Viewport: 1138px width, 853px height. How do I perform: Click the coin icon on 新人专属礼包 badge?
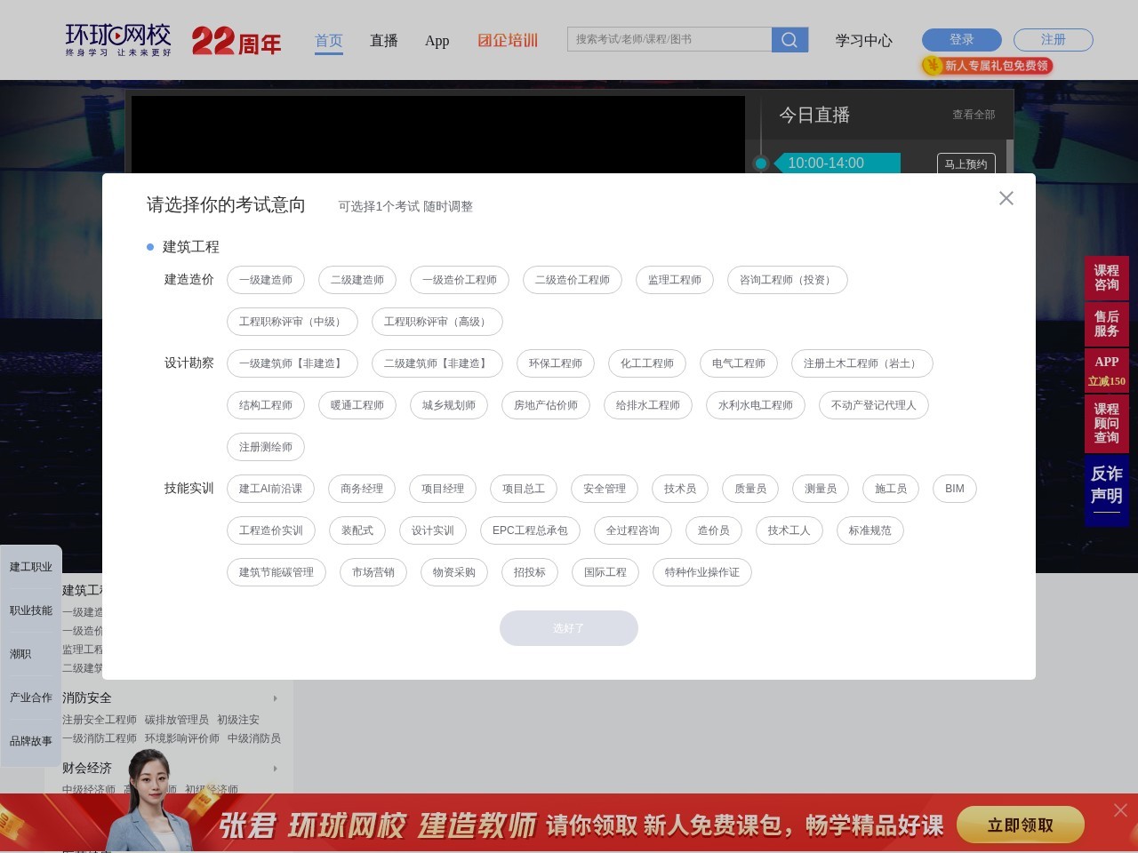click(932, 65)
